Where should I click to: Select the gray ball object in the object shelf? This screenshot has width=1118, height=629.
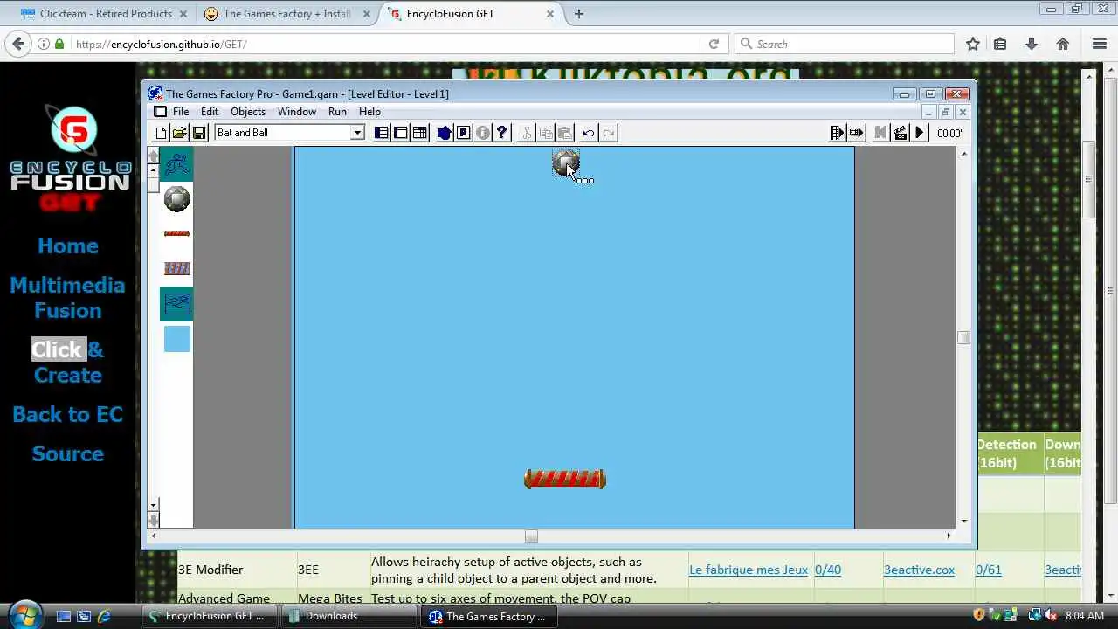176,199
